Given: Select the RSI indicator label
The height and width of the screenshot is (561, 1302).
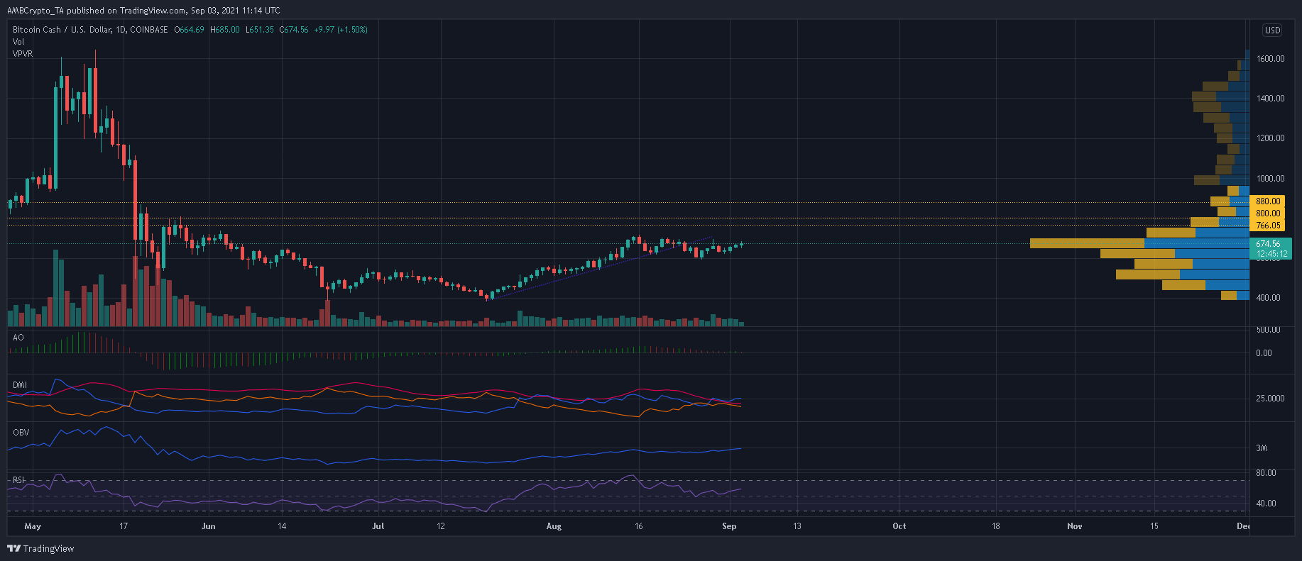Looking at the screenshot, I should pos(19,480).
